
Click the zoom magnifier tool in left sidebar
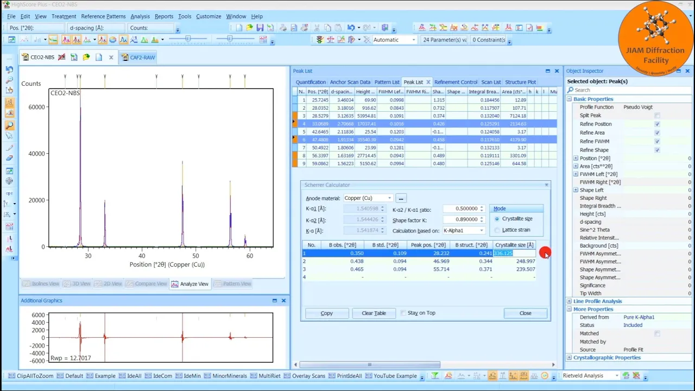(x=9, y=125)
